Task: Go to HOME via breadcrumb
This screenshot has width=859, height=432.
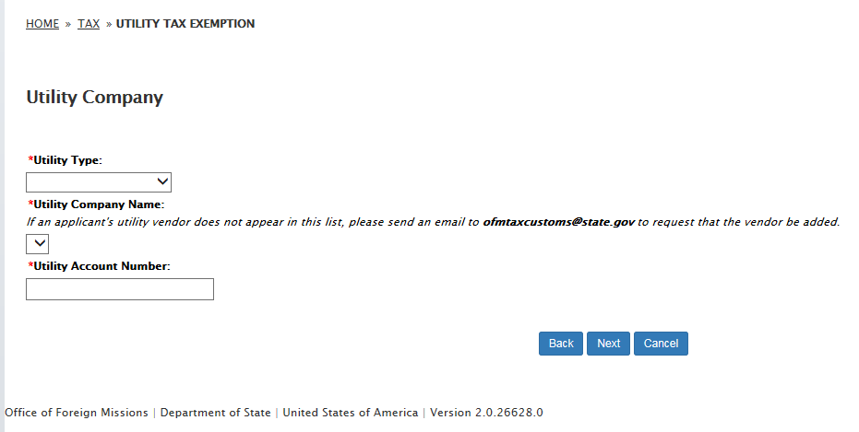Action: click(42, 24)
